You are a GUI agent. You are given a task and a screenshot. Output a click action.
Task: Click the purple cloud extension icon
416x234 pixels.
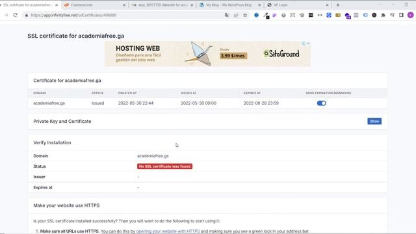(348, 16)
